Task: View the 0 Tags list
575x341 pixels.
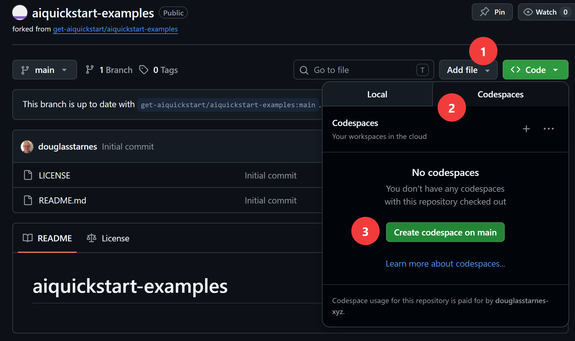Action: point(159,70)
